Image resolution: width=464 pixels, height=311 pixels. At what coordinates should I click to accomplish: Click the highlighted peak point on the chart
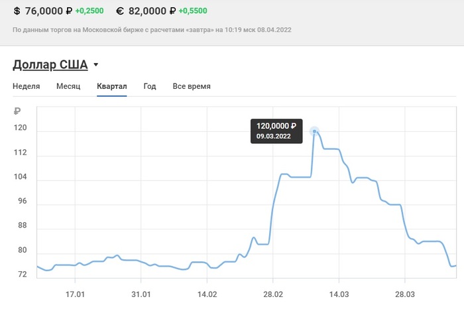[315, 131]
